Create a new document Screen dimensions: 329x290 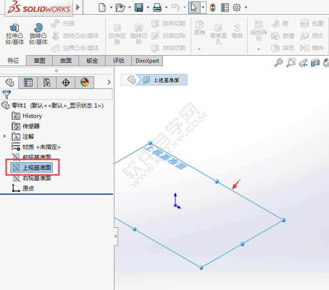tap(102, 8)
